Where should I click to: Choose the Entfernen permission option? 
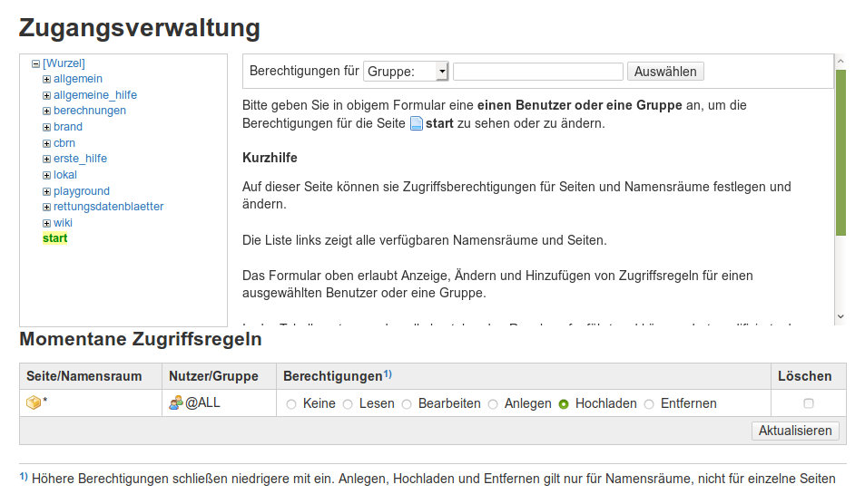[x=649, y=404]
